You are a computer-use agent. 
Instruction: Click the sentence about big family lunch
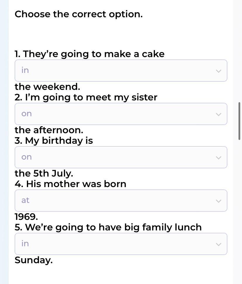(108, 227)
